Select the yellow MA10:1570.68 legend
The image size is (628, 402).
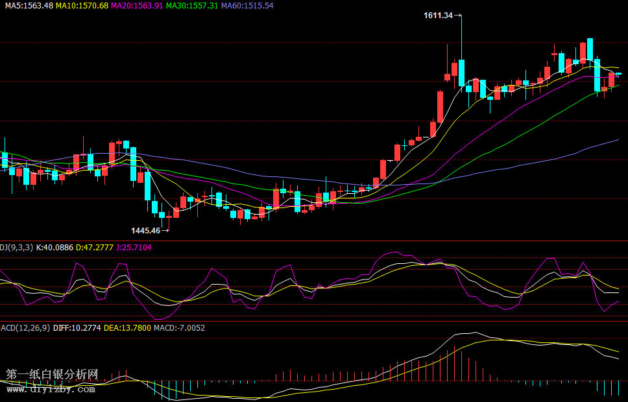click(x=82, y=5)
